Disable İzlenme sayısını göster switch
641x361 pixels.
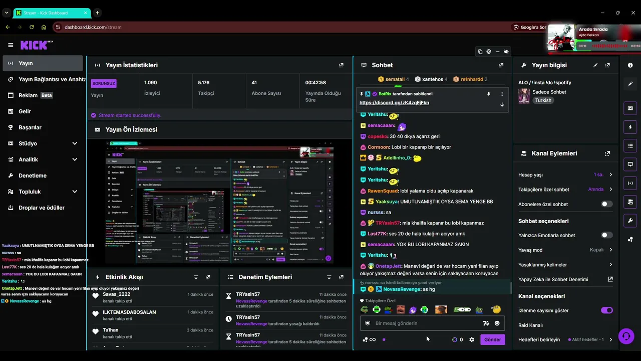[606, 310]
